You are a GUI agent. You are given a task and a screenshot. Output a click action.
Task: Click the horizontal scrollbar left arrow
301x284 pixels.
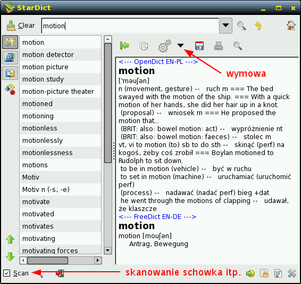coord(23,261)
